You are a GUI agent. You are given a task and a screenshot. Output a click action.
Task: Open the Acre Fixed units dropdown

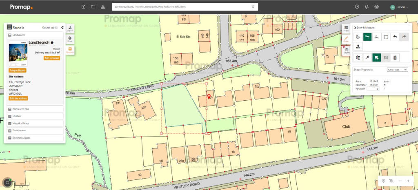(398, 70)
